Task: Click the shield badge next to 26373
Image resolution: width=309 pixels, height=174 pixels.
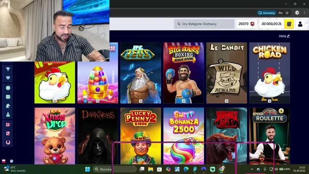Action: click(252, 24)
